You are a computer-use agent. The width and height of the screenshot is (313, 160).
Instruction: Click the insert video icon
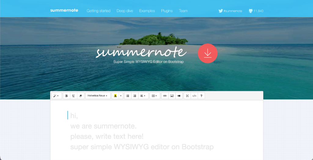[179, 96]
